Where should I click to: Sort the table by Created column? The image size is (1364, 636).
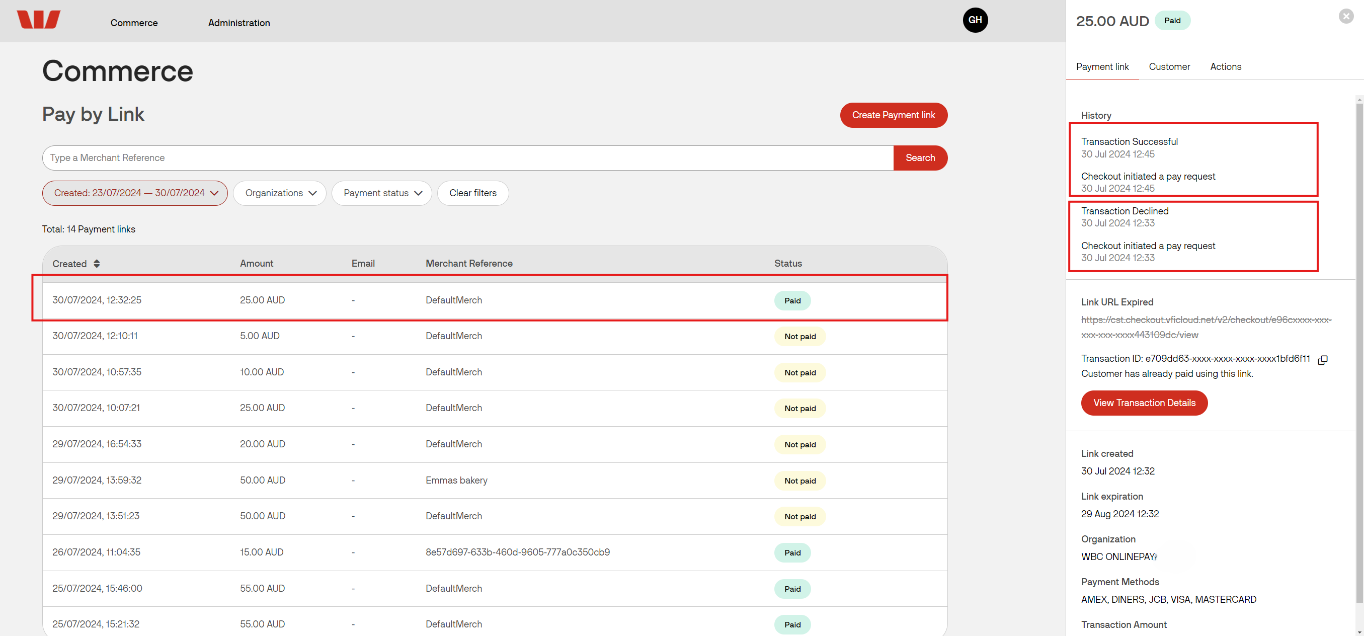[x=97, y=264]
